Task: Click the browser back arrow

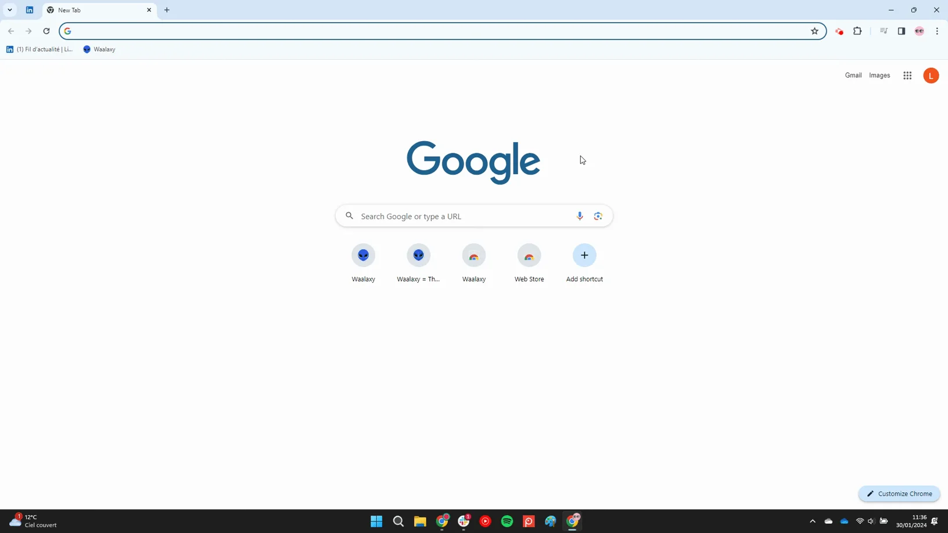Action: point(11,31)
